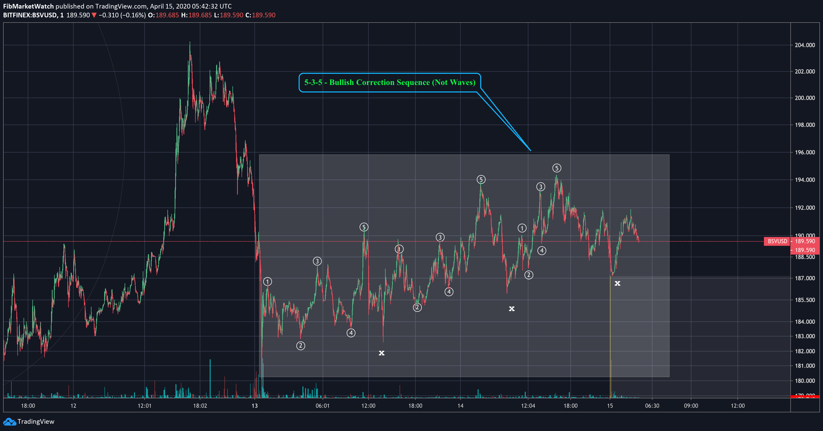Click the red down-triangle price change icon
Image resolution: width=823 pixels, height=431 pixels.
(94, 15)
